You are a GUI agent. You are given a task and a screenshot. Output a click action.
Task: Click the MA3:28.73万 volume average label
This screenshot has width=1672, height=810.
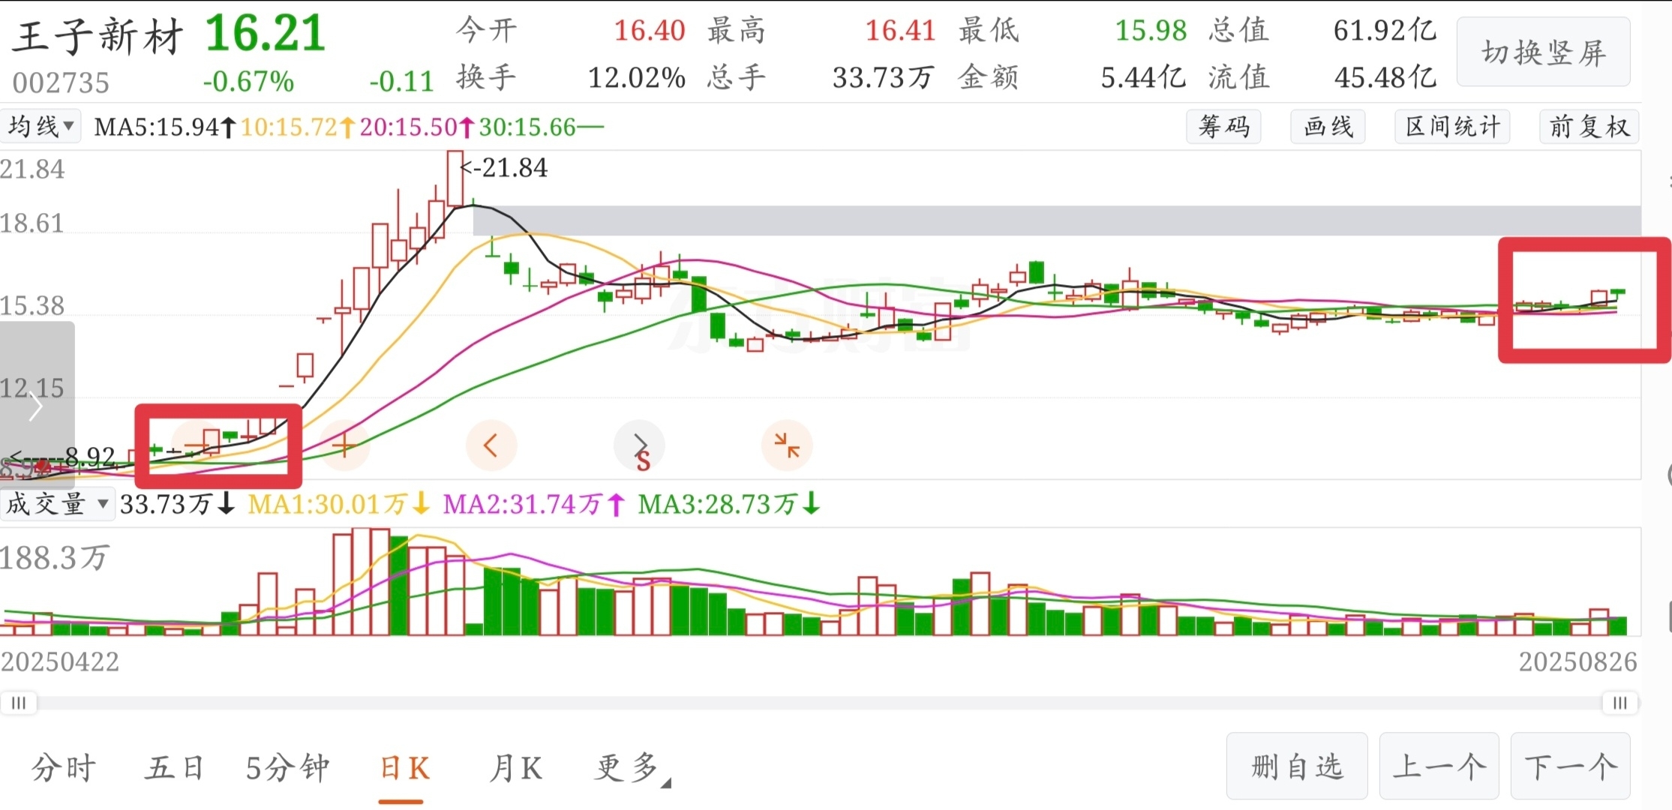point(729,504)
